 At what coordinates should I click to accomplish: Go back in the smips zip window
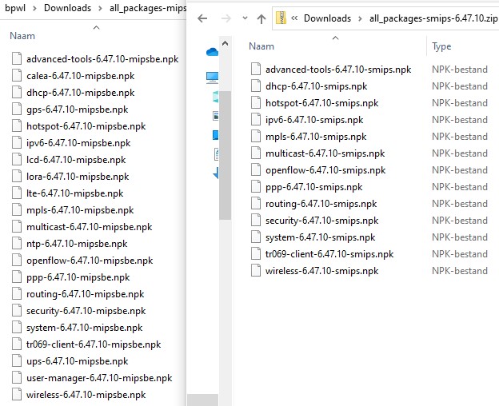coord(202,18)
